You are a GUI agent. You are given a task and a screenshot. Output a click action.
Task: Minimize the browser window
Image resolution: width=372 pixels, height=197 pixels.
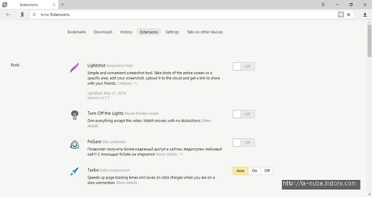click(337, 5)
